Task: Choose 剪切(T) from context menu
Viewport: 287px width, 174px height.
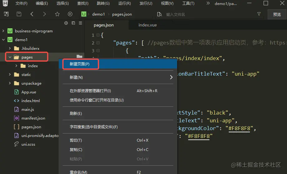Action: [118, 140]
